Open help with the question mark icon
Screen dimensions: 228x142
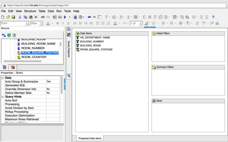tap(213, 17)
